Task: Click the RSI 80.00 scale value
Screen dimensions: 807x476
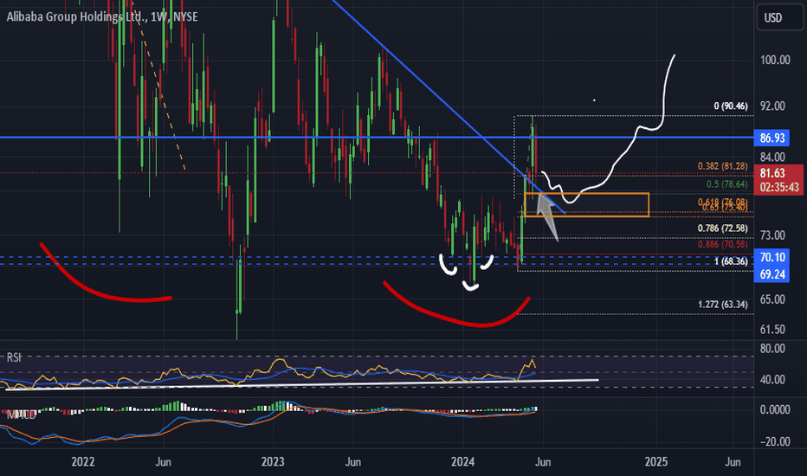Action: tap(772, 349)
